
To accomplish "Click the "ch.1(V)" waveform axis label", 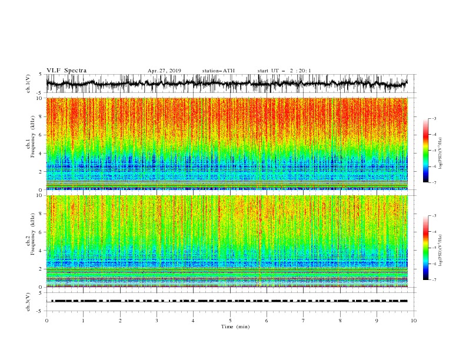I will pyautogui.click(x=28, y=84).
